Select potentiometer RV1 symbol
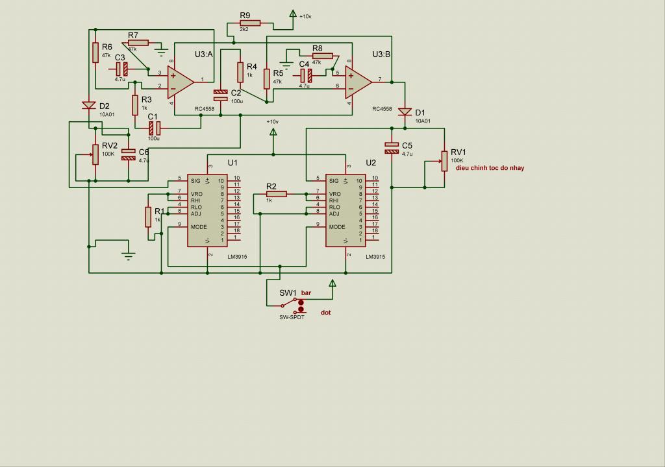The height and width of the screenshot is (467, 665). click(444, 161)
